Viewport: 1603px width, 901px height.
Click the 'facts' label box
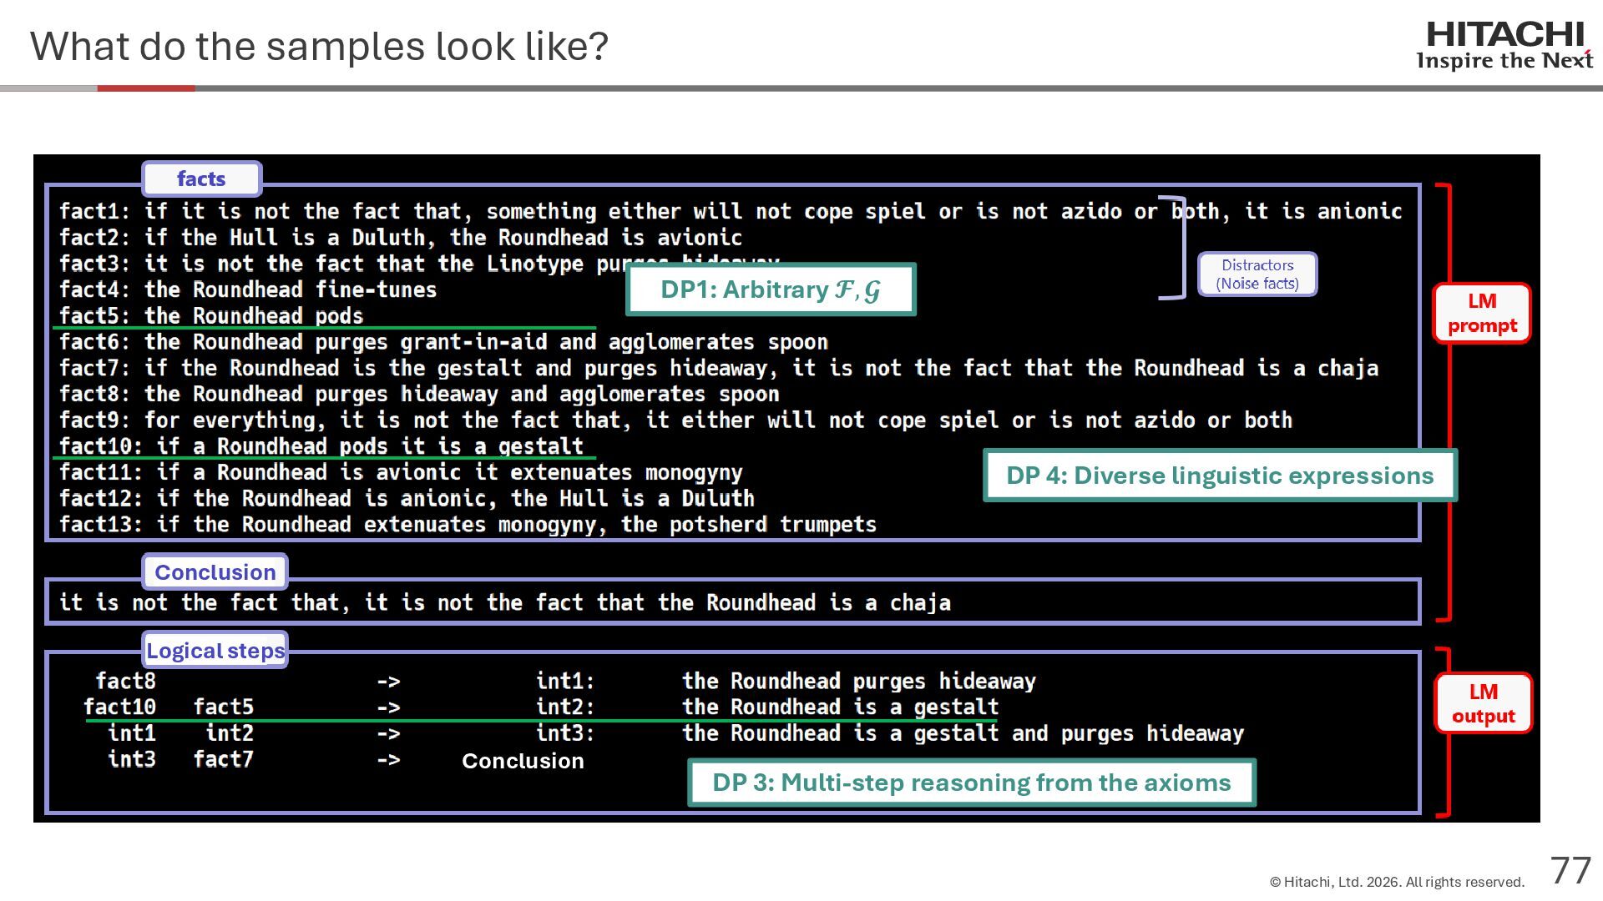(201, 179)
